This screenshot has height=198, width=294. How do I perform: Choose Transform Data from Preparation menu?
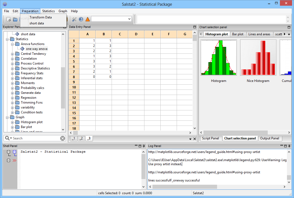tap(40, 17)
